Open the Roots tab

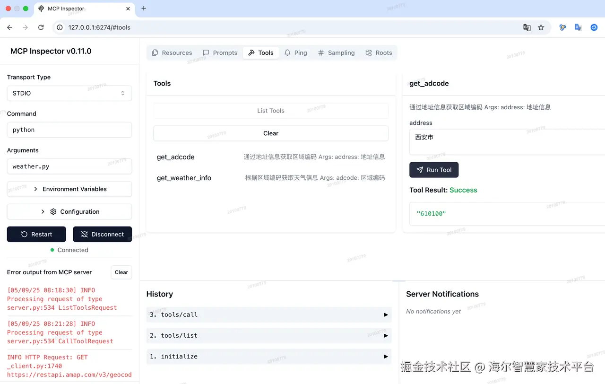(x=379, y=53)
